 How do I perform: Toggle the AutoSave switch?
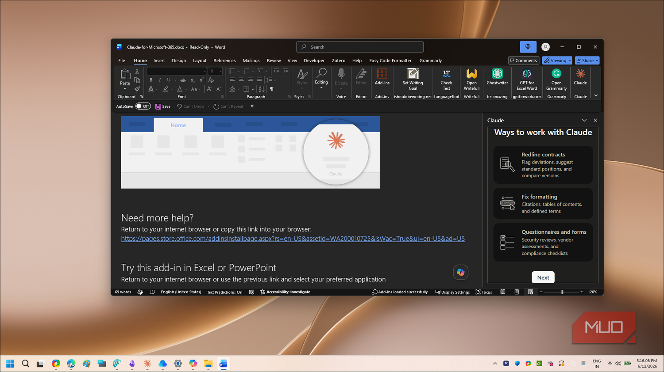[143, 106]
